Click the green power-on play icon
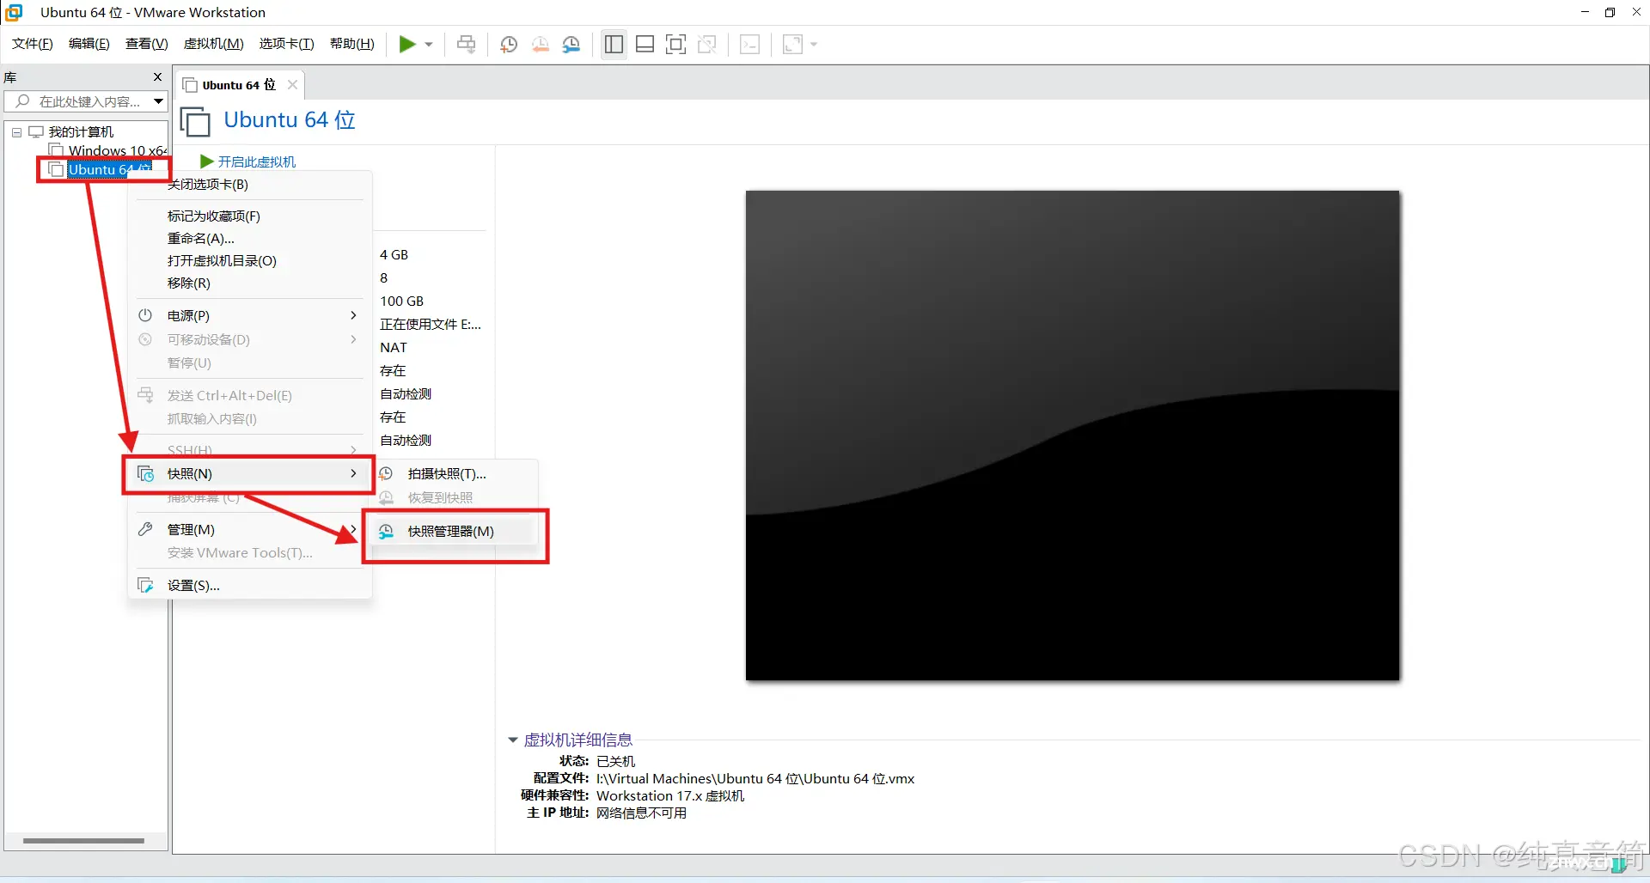This screenshot has width=1650, height=883. (407, 45)
